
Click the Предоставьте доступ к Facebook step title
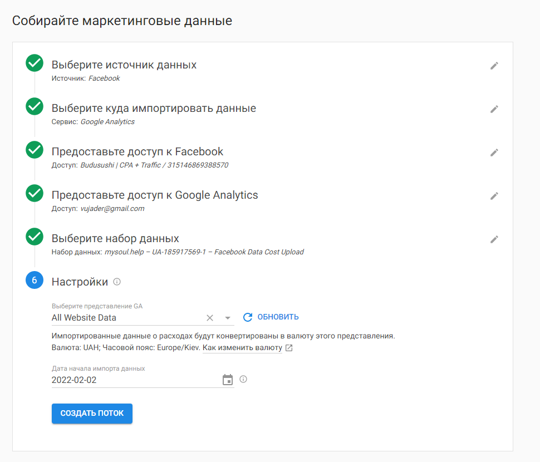click(138, 151)
